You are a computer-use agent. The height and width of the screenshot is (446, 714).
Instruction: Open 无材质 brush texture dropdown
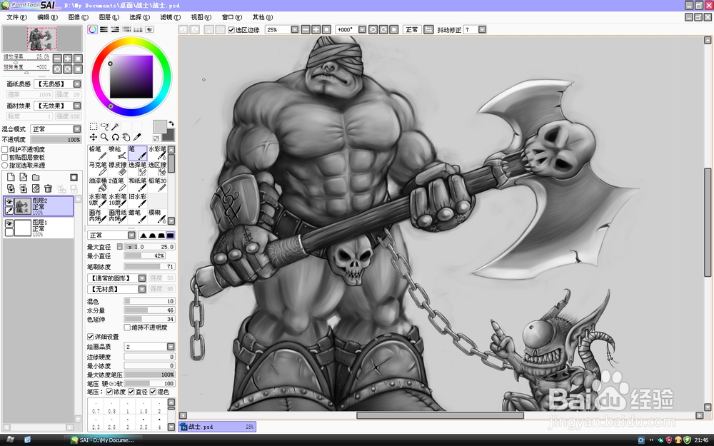[x=142, y=289]
